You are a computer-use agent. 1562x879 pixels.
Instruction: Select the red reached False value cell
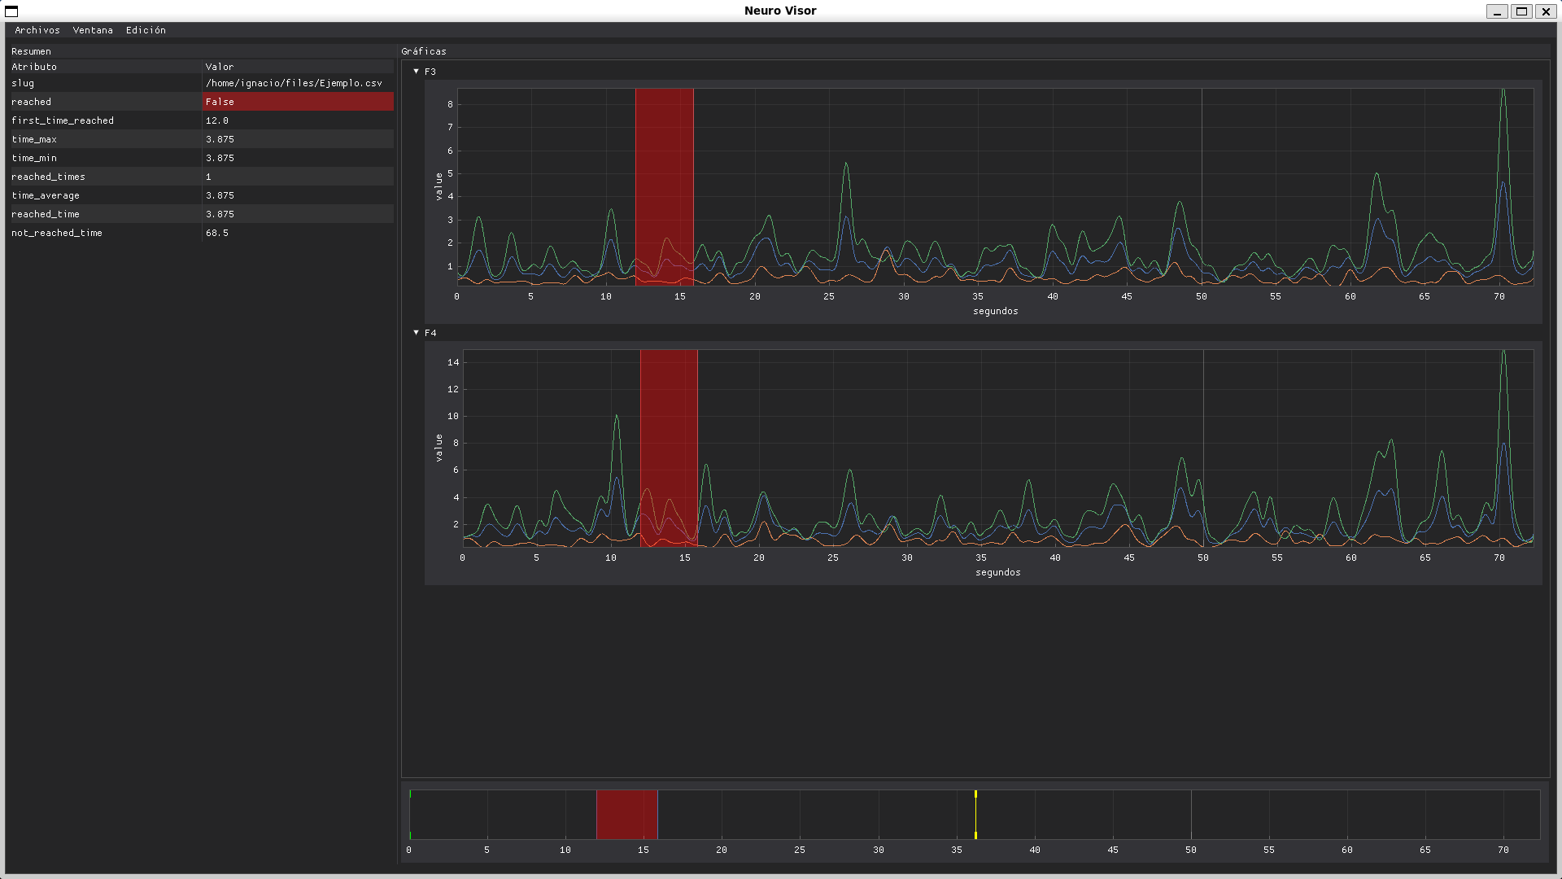298,102
